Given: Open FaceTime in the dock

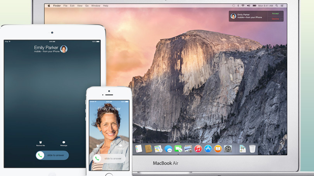Looking at the screenshot, I should click(x=178, y=149).
